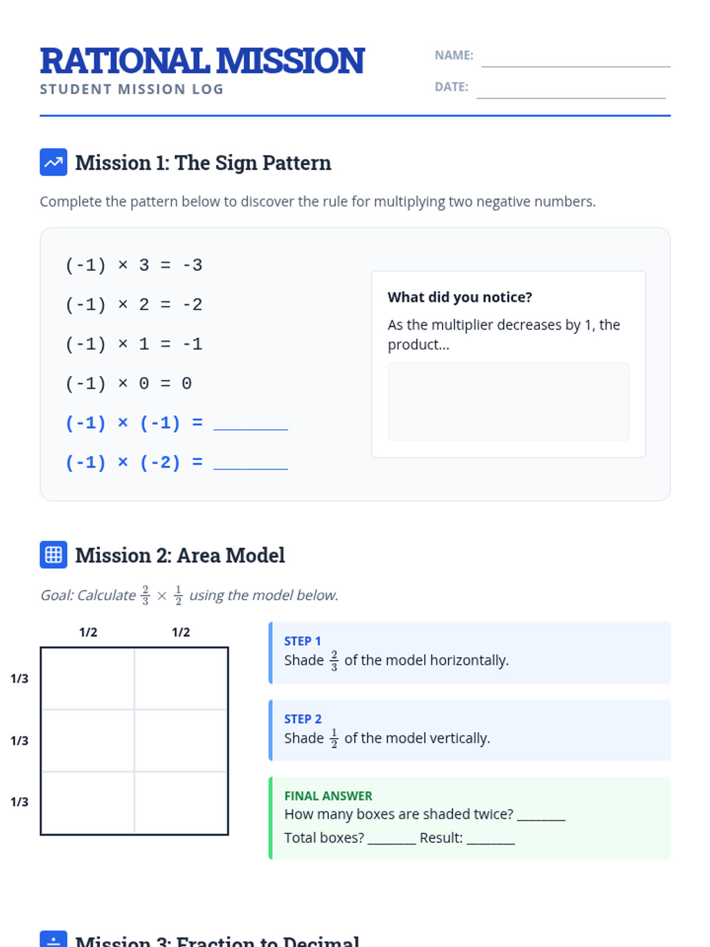Select the STEP 2 instruction card
Viewport: 710px width, 947px height.
(470, 730)
